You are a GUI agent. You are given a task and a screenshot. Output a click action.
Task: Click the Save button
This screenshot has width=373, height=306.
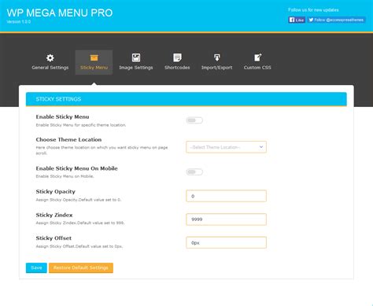tap(36, 267)
